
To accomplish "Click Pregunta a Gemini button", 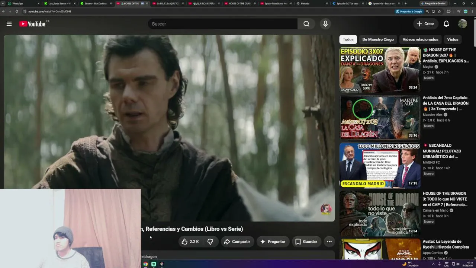I will (434, 3).
